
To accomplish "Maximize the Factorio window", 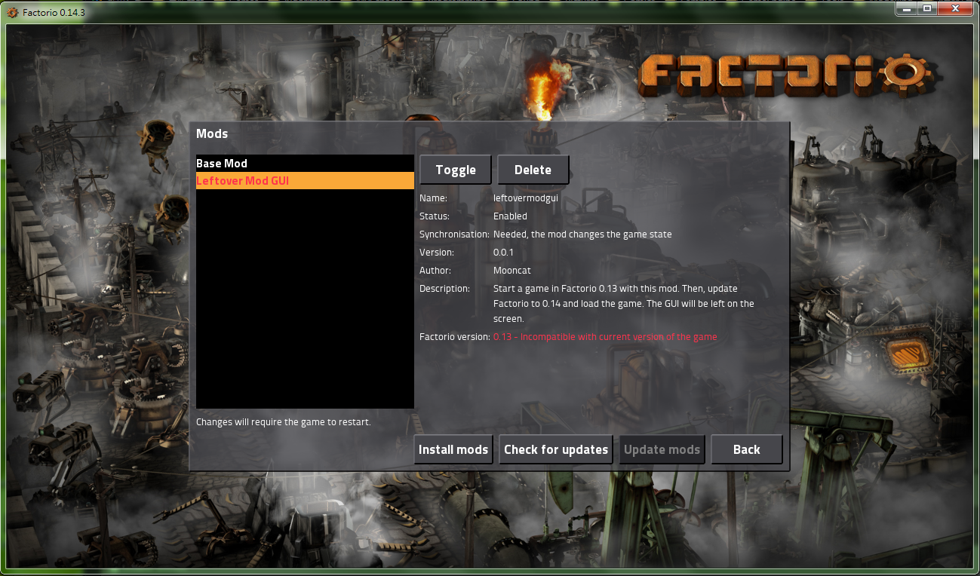I will point(927,8).
